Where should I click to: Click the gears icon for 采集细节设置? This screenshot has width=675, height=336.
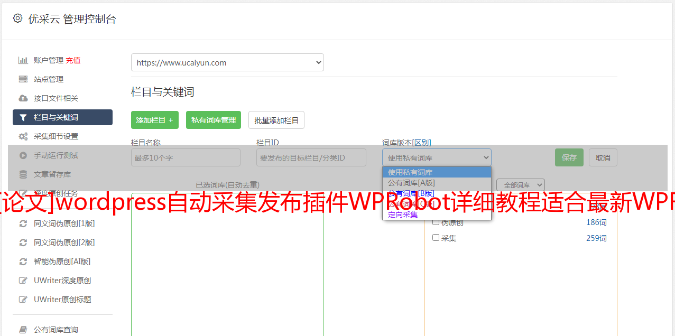point(23,136)
